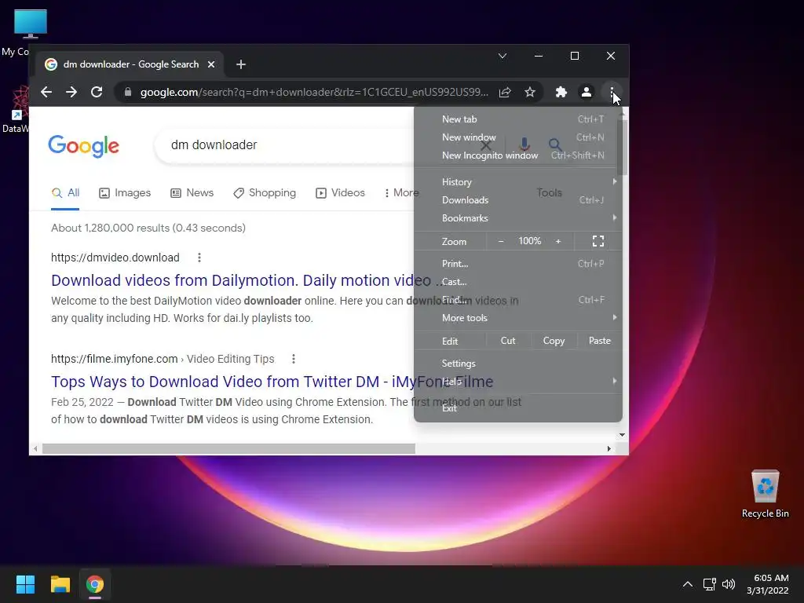The height and width of the screenshot is (603, 804).
Task: Open the Chrome profile avatar
Action: click(x=586, y=93)
